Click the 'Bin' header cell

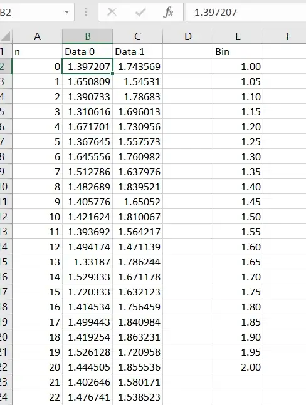pyautogui.click(x=238, y=52)
